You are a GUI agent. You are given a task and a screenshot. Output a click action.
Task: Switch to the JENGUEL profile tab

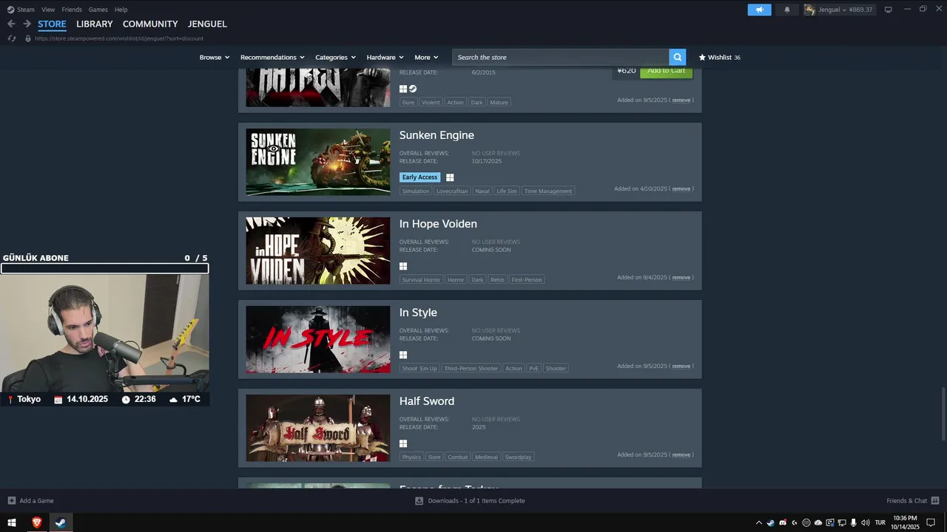click(x=207, y=24)
